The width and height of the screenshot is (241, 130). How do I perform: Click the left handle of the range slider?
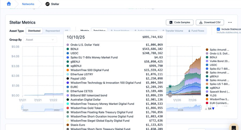[22, 108]
